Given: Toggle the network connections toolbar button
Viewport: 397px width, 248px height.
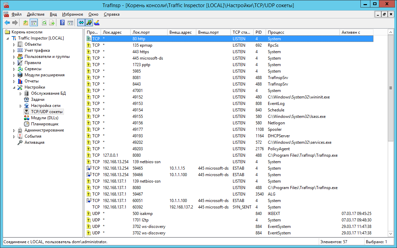Looking at the screenshot, I should [x=89, y=23].
